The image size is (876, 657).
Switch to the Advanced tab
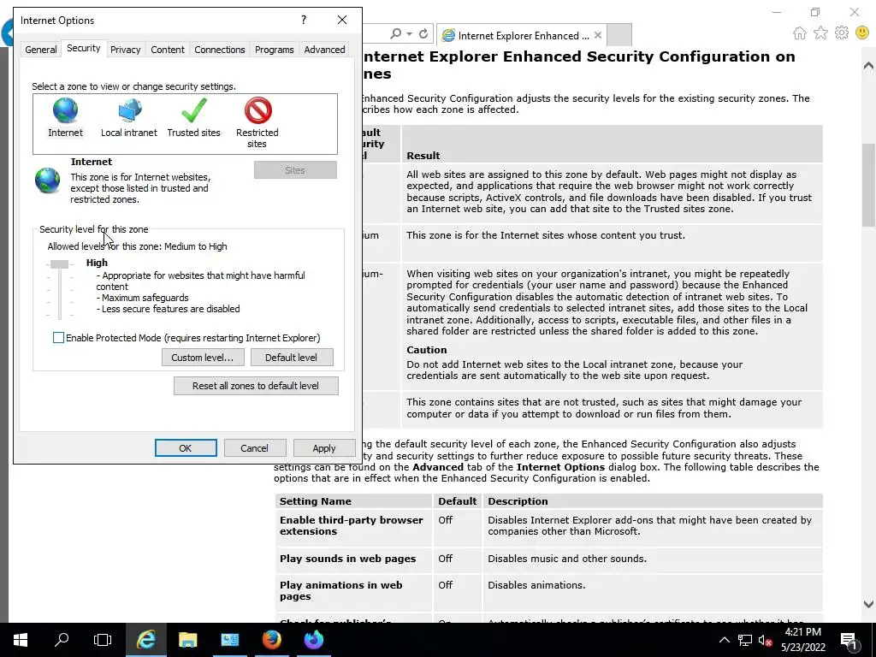324,50
